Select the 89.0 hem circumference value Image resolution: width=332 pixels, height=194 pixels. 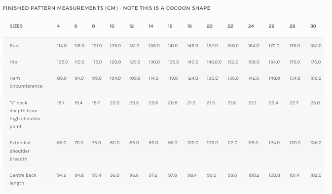point(62,78)
